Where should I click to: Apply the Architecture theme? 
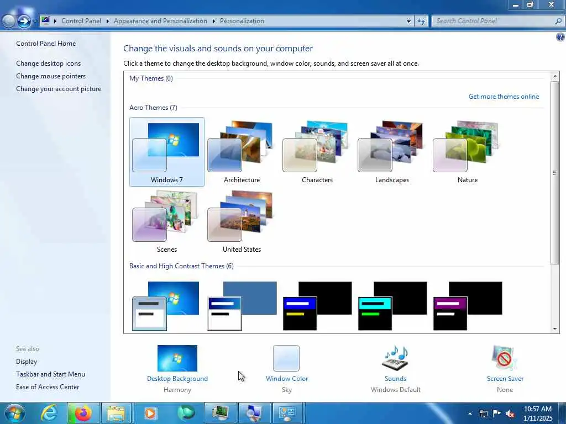pyautogui.click(x=242, y=151)
